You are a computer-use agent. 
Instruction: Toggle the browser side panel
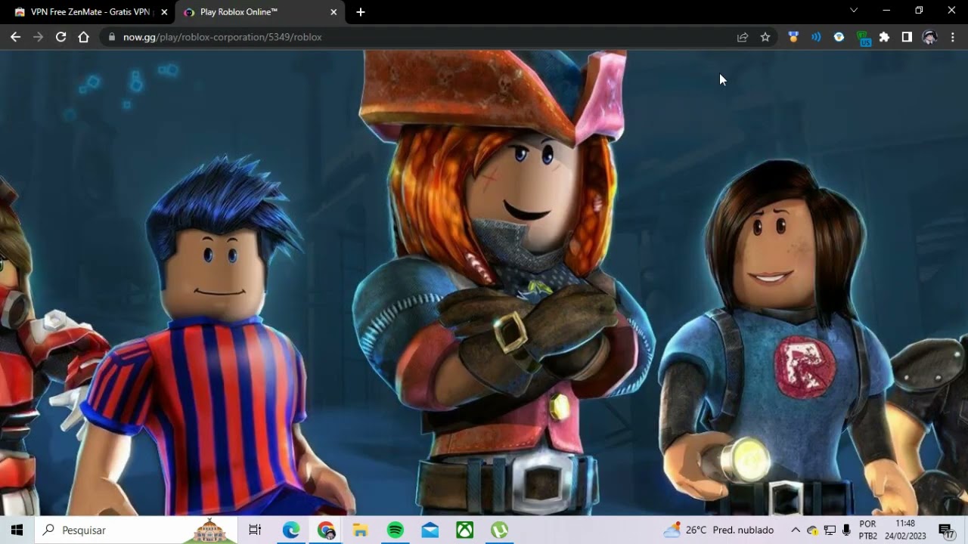click(907, 37)
